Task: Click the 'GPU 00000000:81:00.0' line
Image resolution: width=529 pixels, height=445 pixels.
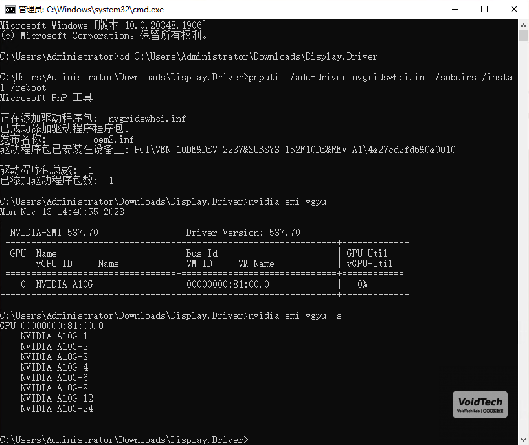Action: click(52, 326)
